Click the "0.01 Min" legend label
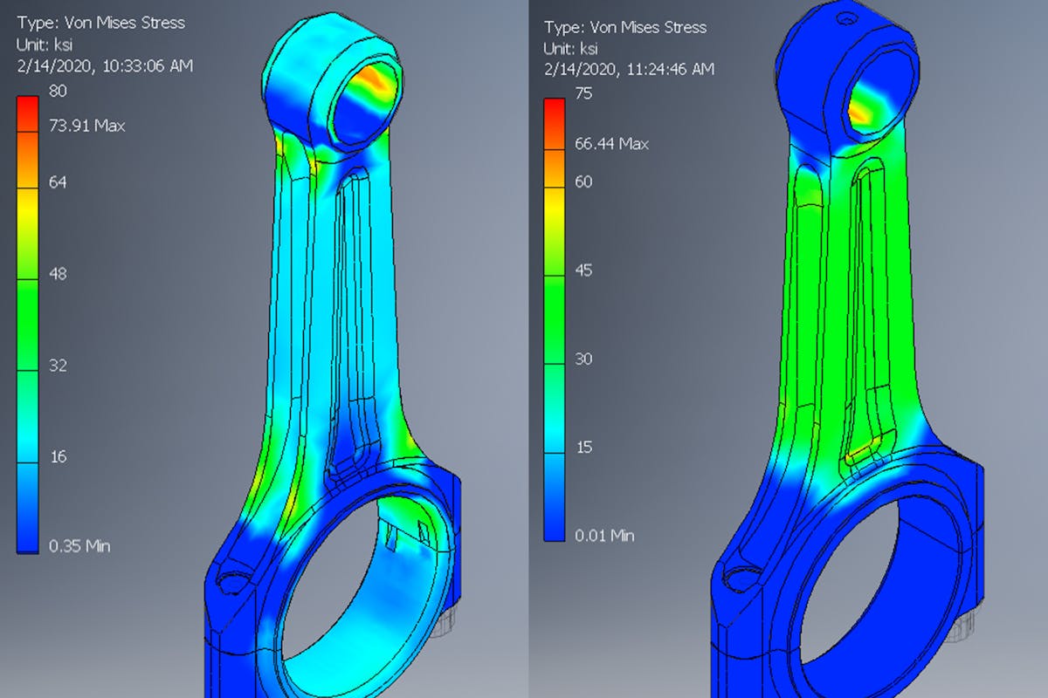The height and width of the screenshot is (698, 1048). [x=604, y=535]
